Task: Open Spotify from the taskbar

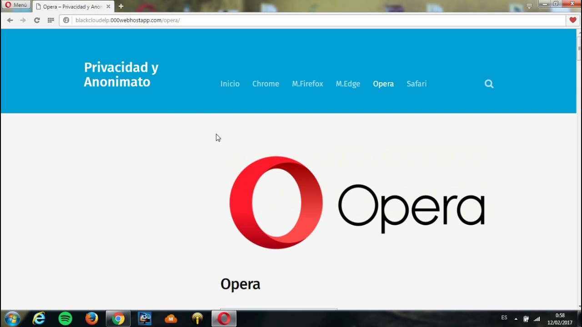Action: coord(65,319)
